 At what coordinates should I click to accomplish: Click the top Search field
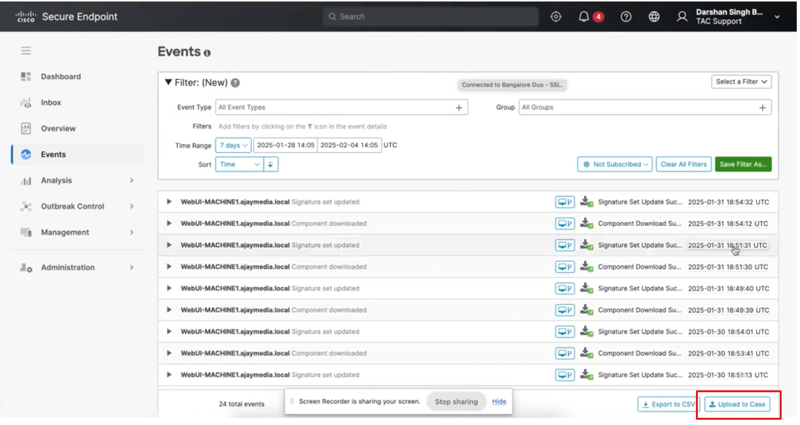[x=431, y=17]
